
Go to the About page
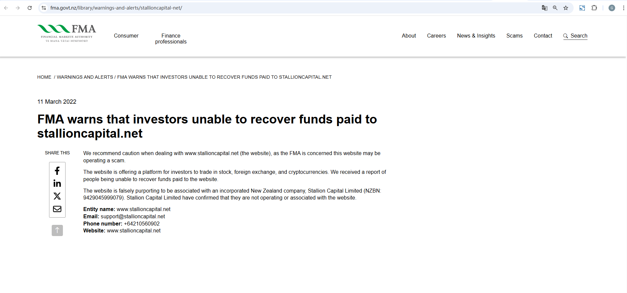point(409,36)
